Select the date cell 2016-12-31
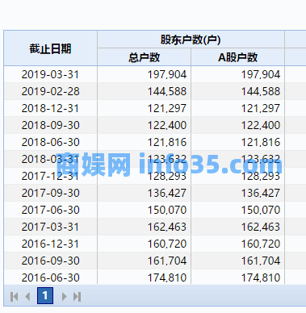Image resolution: width=306 pixels, height=313 pixels. pyautogui.click(x=50, y=244)
